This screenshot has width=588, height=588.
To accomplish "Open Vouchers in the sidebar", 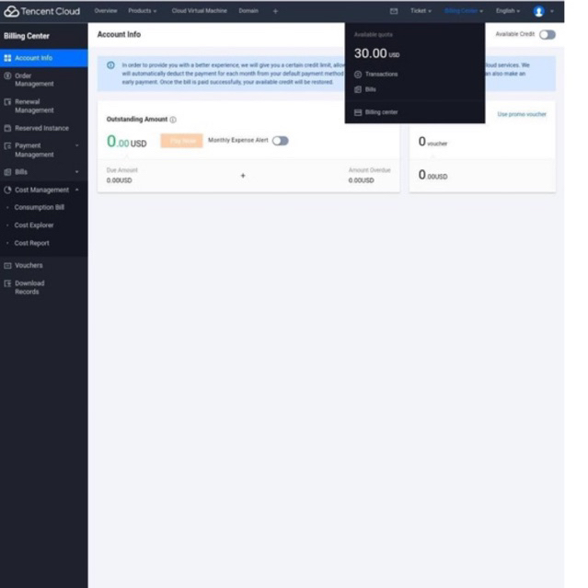I will [29, 266].
